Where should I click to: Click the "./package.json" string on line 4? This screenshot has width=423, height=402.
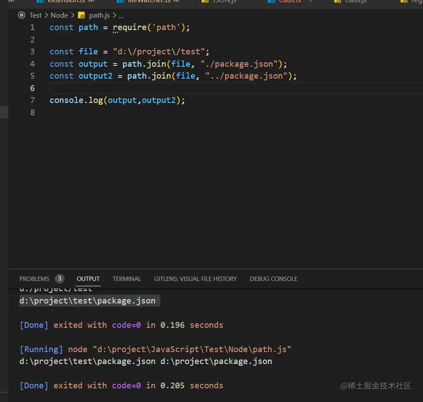[239, 64]
